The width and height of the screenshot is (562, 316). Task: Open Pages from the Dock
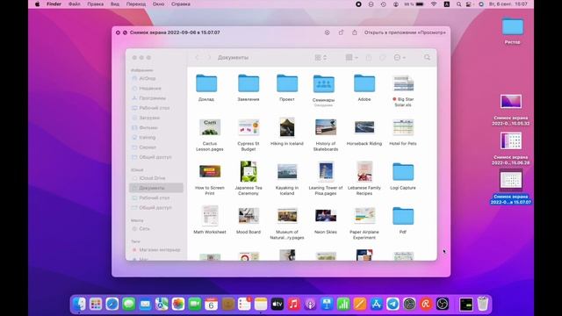click(360, 305)
